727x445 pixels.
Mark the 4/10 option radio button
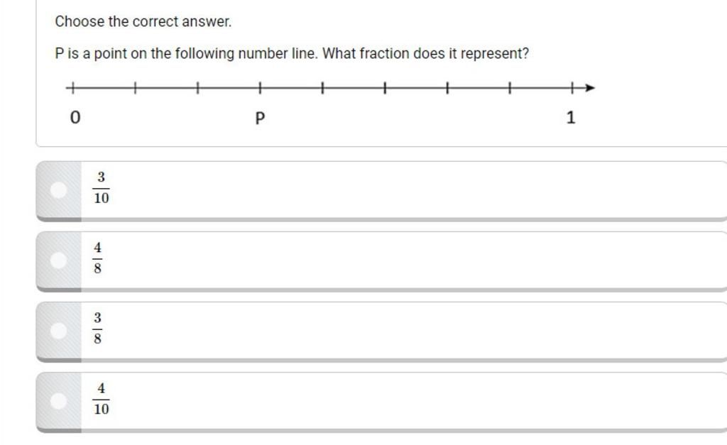click(58, 401)
